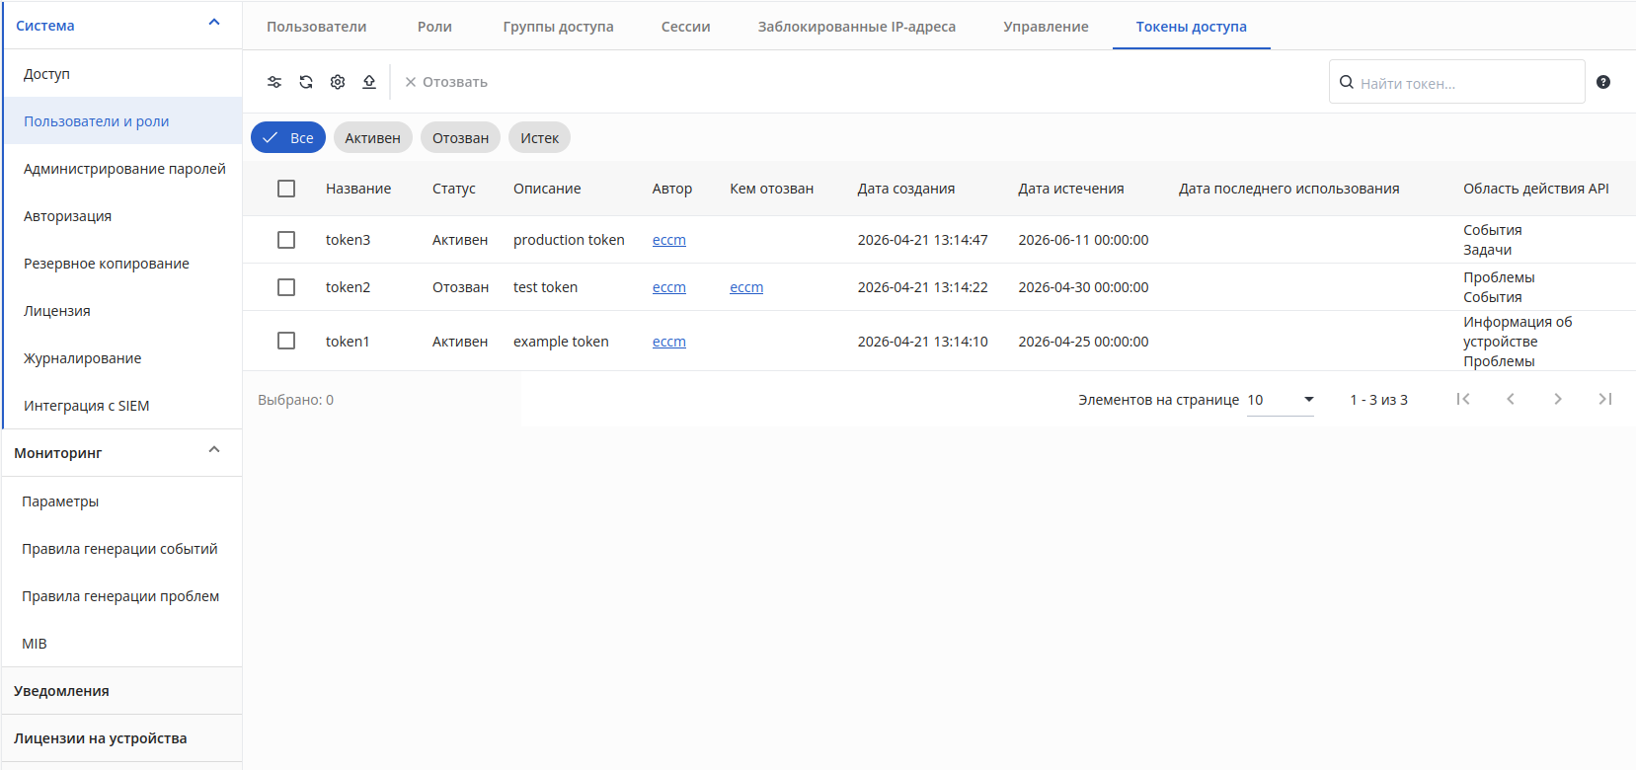Switch to the Сессии tab
The width and height of the screenshot is (1636, 770).
pos(685,27)
